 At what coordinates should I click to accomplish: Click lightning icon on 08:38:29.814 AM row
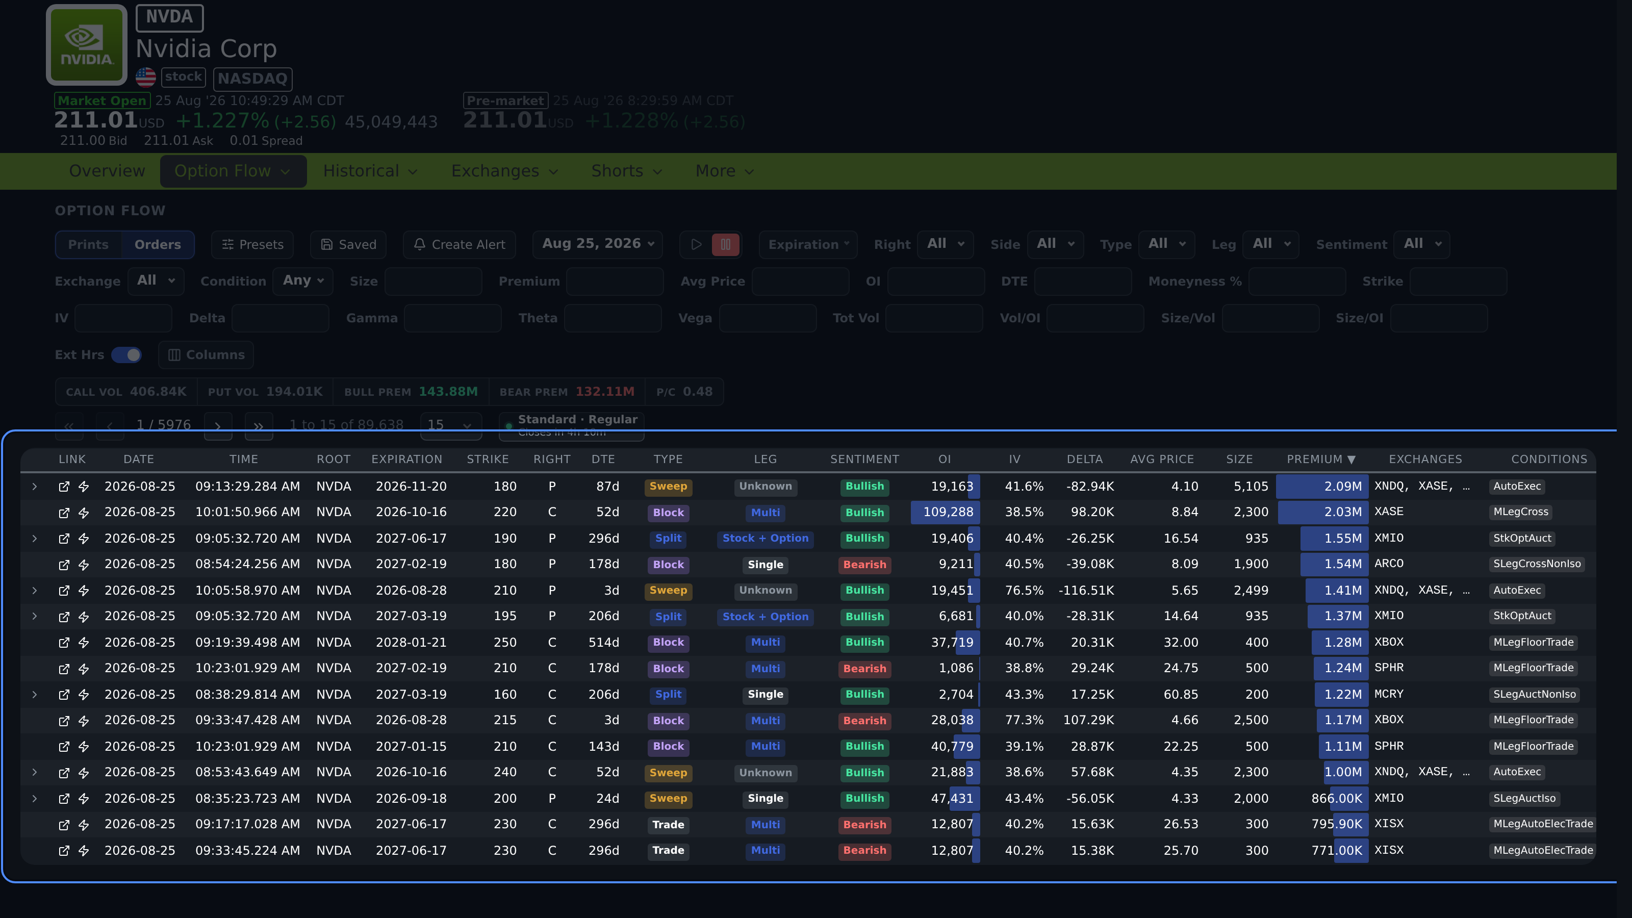pos(84,694)
